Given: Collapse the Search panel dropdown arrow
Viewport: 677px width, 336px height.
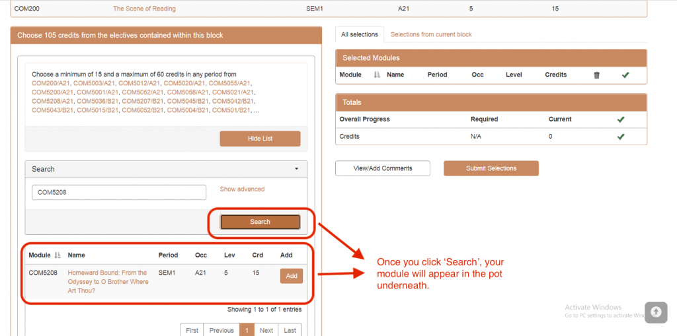Looking at the screenshot, I should (296, 169).
